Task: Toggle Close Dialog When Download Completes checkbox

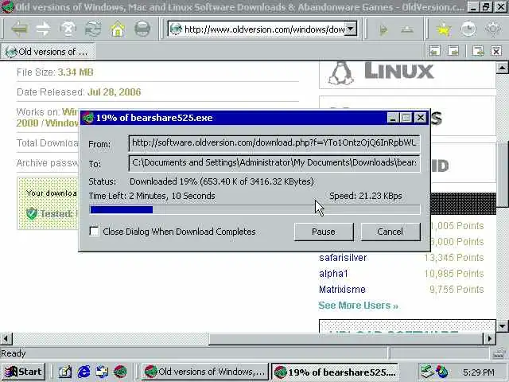Action: click(x=94, y=232)
